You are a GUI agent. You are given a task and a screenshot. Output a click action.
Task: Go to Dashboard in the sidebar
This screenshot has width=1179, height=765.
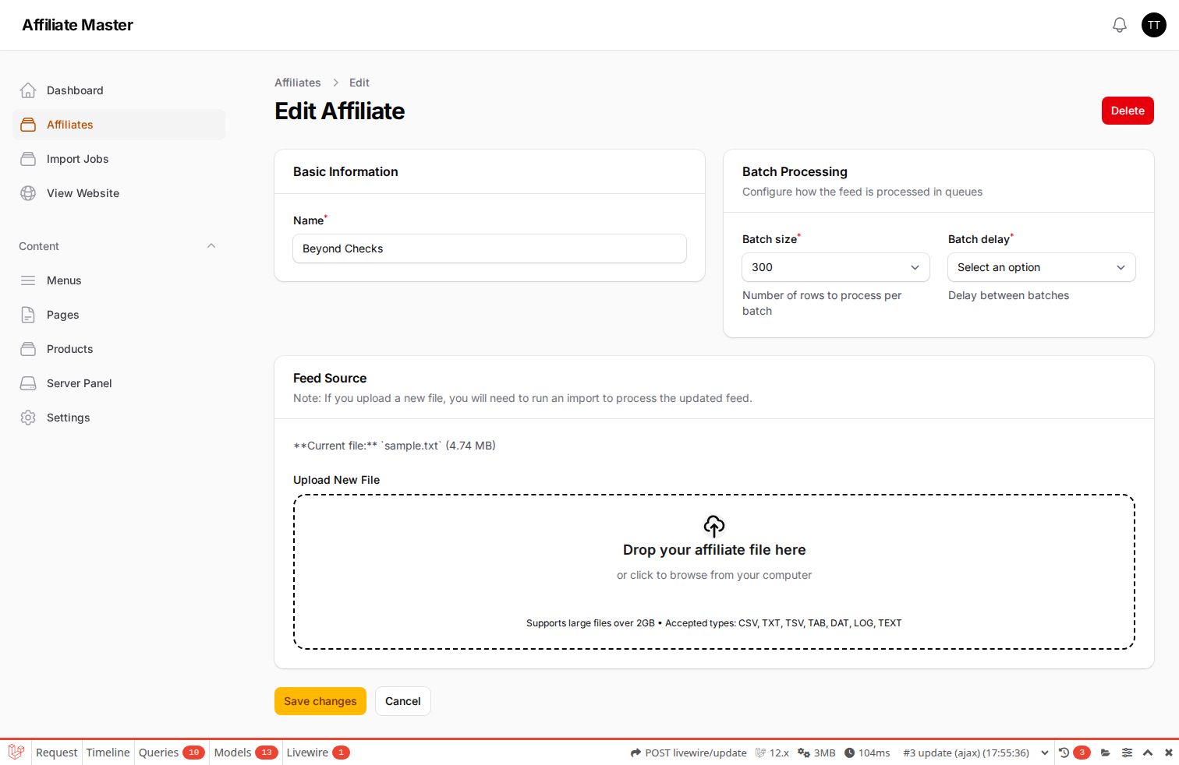coord(119,90)
